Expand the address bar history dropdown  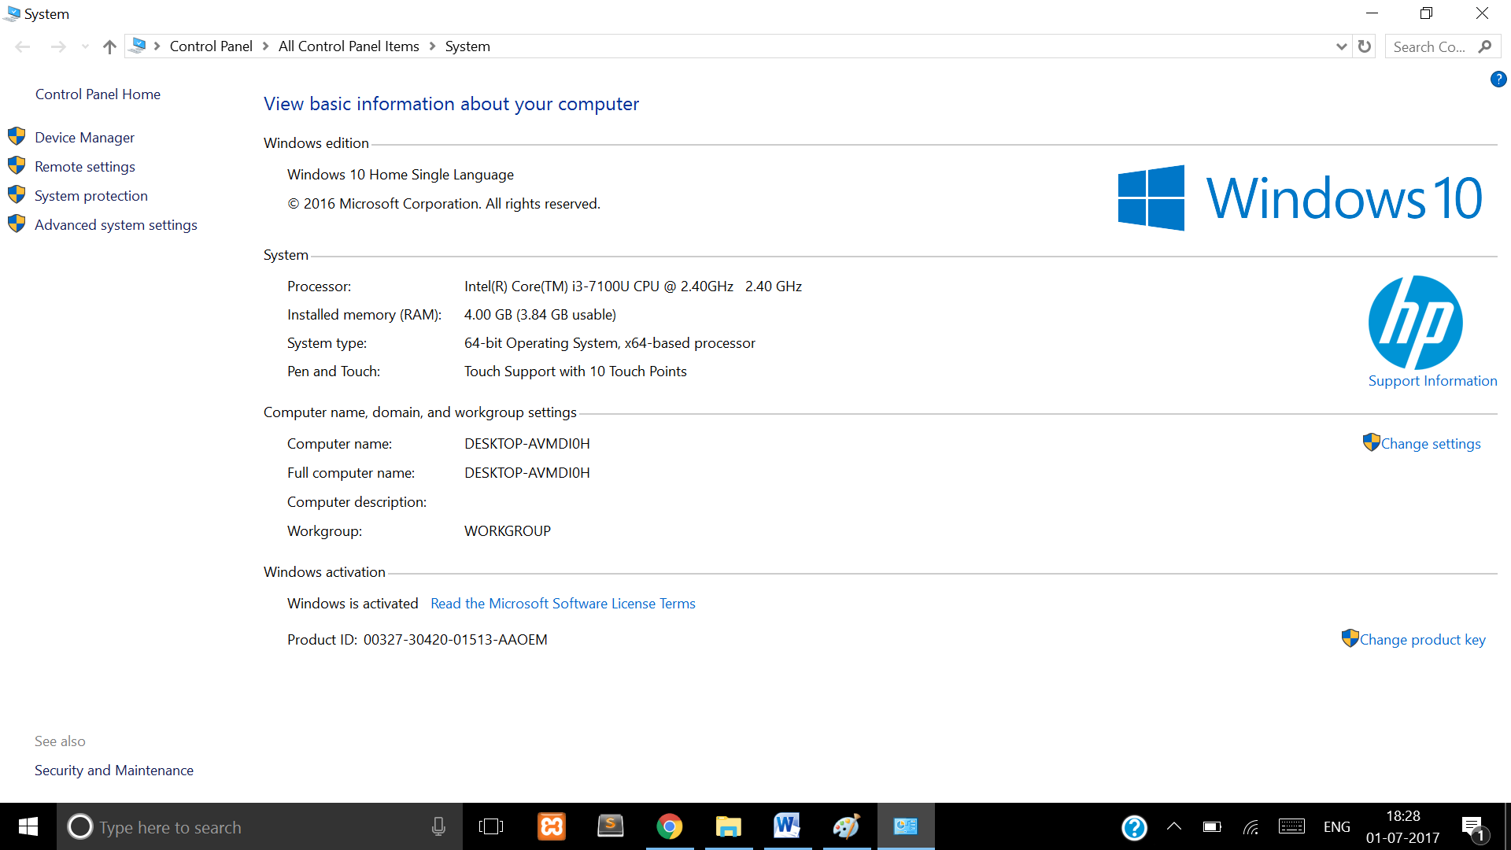(x=1342, y=46)
